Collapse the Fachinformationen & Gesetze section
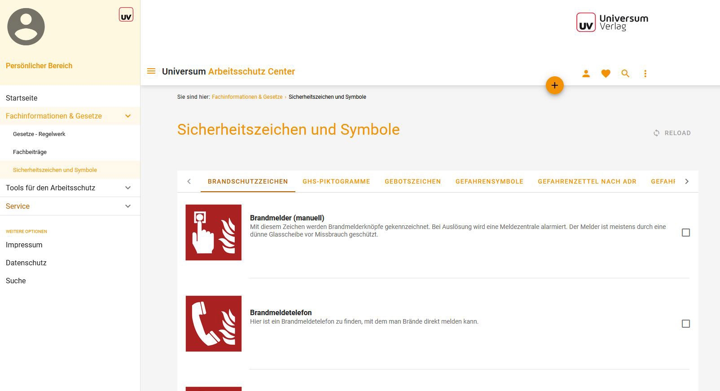 [128, 116]
